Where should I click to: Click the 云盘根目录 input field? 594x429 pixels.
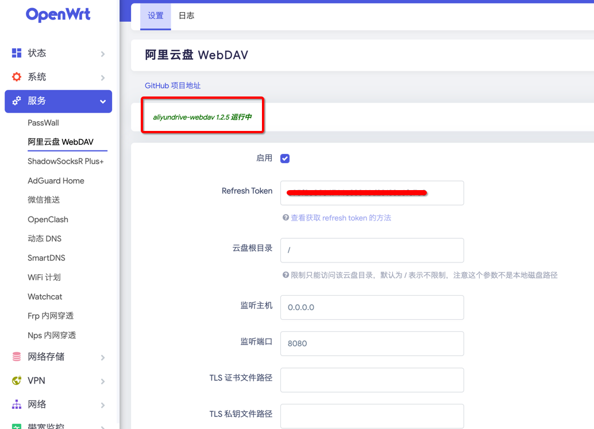[372, 250]
